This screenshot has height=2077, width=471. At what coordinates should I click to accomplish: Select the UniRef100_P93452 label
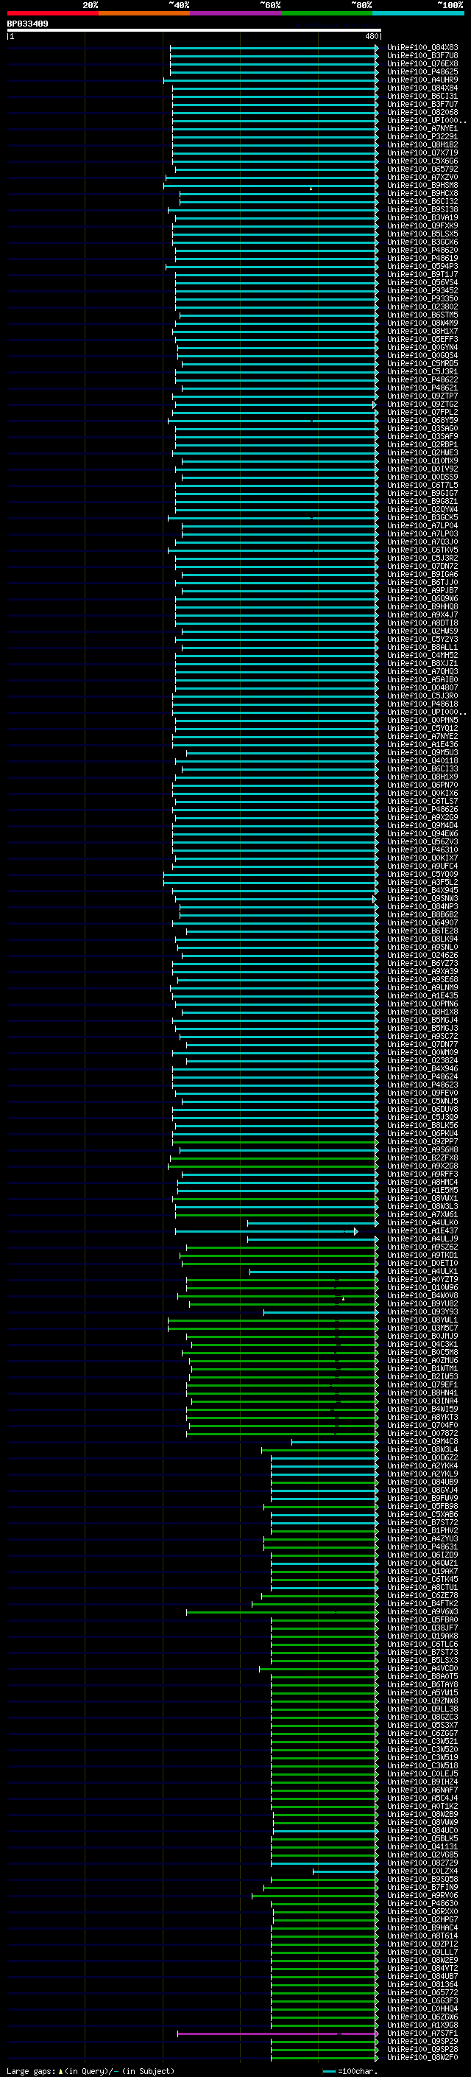coord(422,290)
